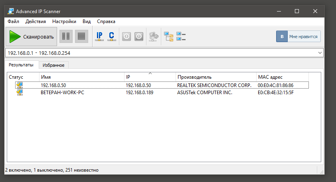Click the class C subnet icon

[112, 37]
